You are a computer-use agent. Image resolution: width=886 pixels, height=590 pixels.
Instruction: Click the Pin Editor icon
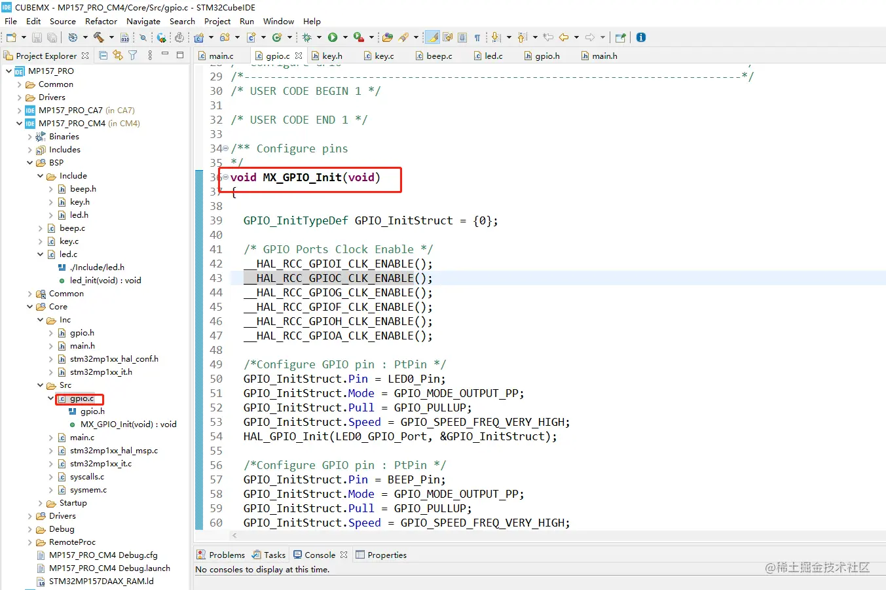click(621, 38)
